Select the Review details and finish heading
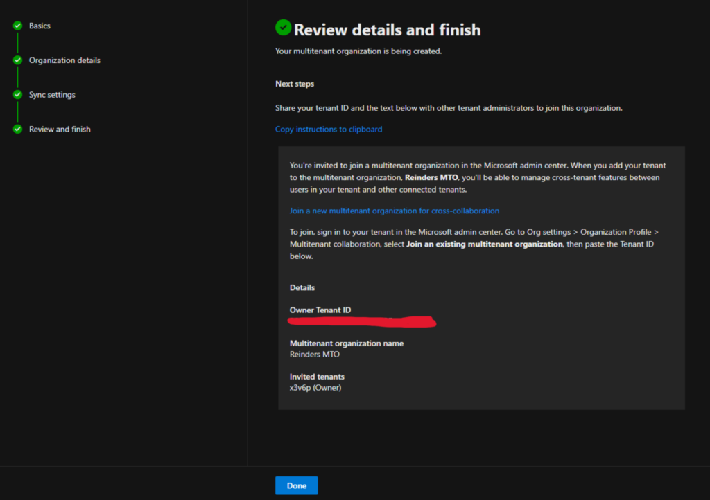710x500 pixels. coord(387,30)
